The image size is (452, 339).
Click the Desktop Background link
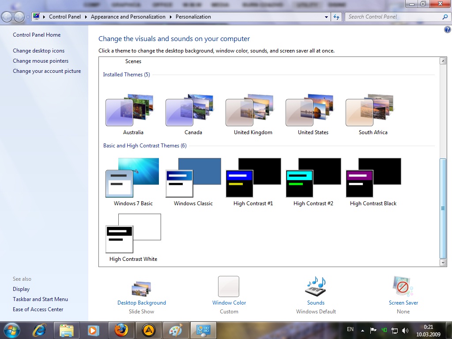[x=142, y=303]
